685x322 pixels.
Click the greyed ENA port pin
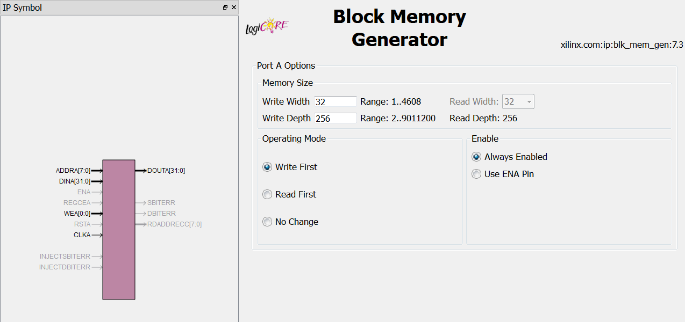tap(90, 192)
